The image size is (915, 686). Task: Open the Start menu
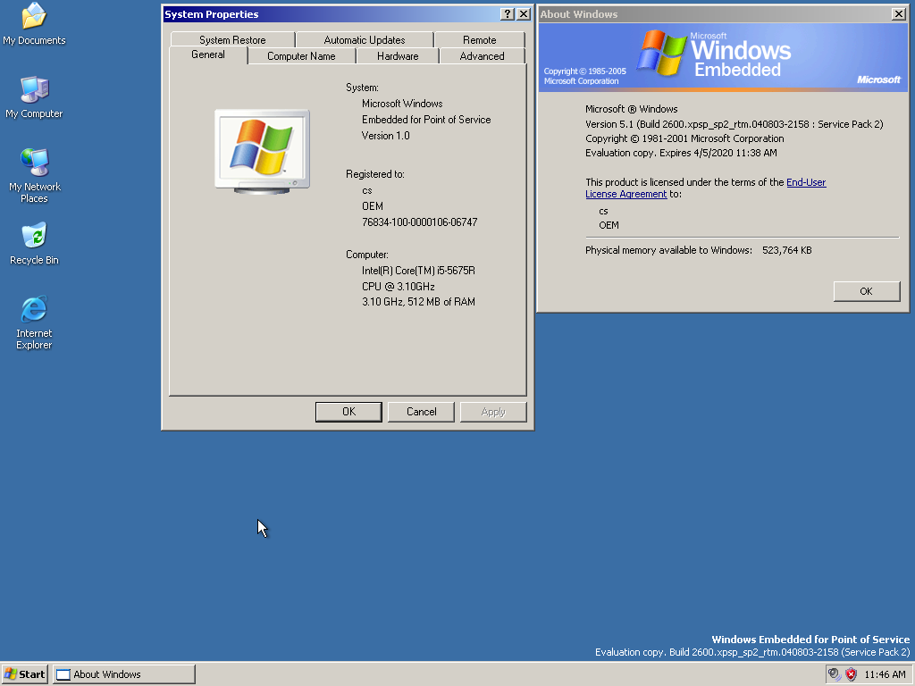pos(25,674)
